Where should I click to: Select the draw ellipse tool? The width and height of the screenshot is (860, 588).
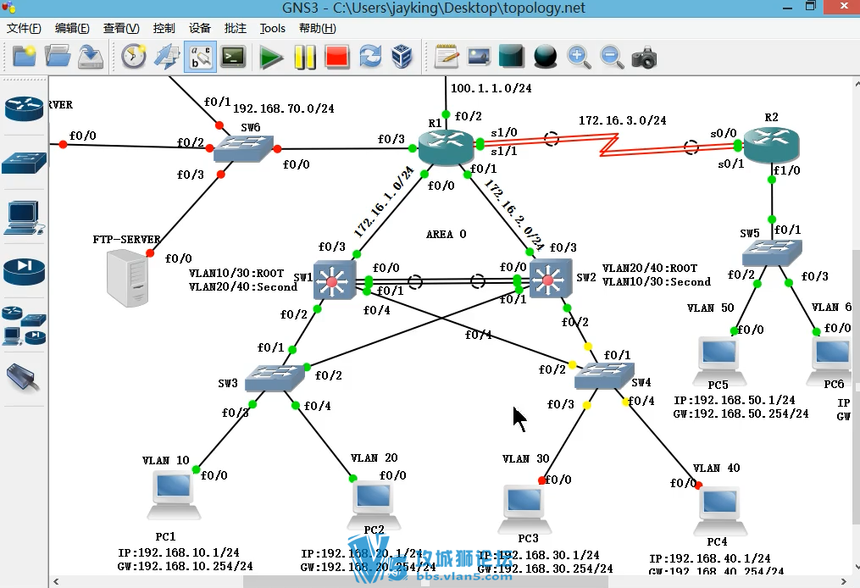pyautogui.click(x=545, y=57)
